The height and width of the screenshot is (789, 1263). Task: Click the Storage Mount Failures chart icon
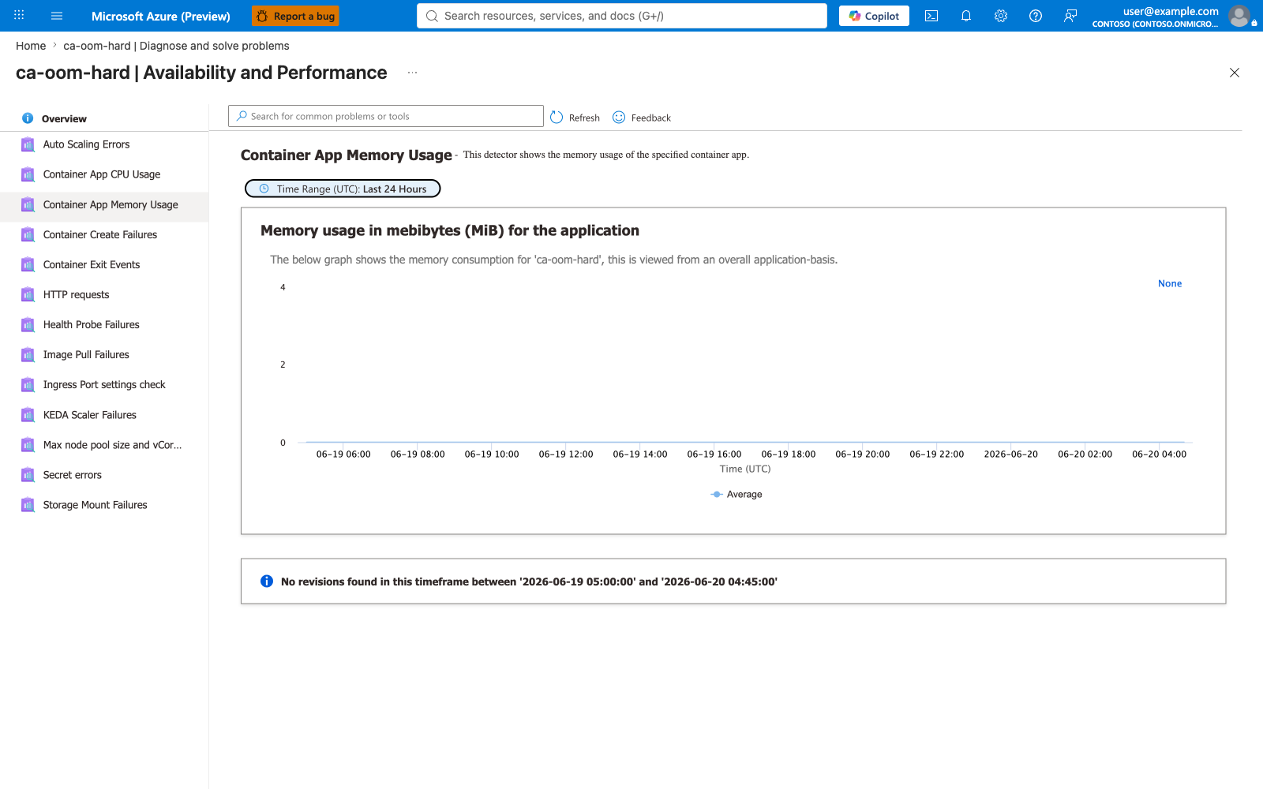[28, 504]
